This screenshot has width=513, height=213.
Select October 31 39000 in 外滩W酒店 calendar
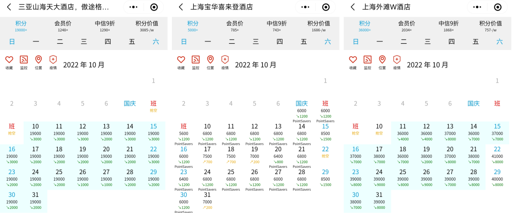point(379,201)
